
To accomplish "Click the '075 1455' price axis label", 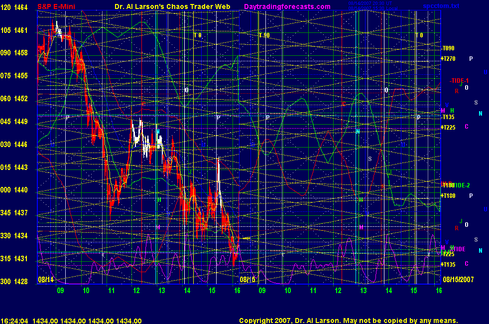I will coord(14,76).
